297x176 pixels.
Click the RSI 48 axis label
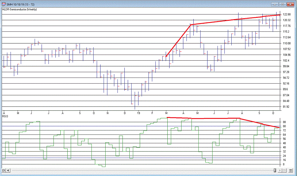pyautogui.click(x=284, y=143)
